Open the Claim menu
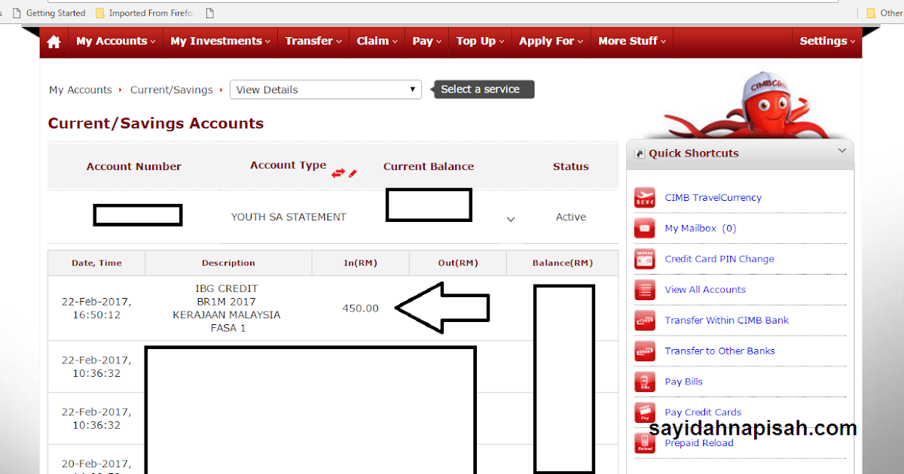Screen dimensions: 904x474 [377, 41]
